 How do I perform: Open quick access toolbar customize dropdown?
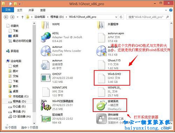point(20,4)
